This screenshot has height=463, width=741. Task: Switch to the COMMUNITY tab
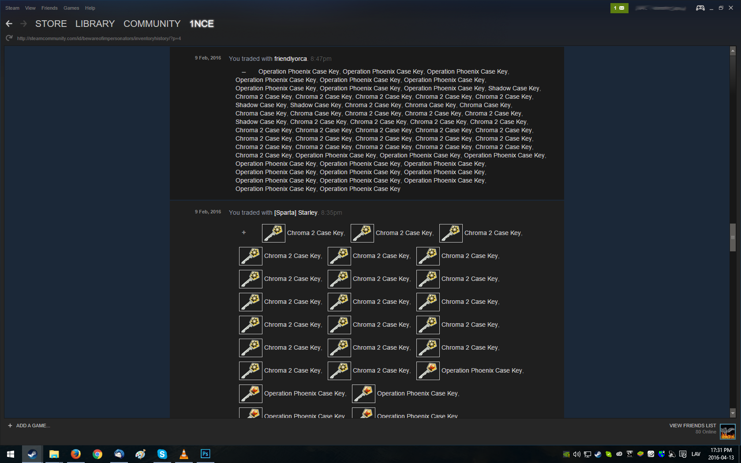(x=152, y=24)
